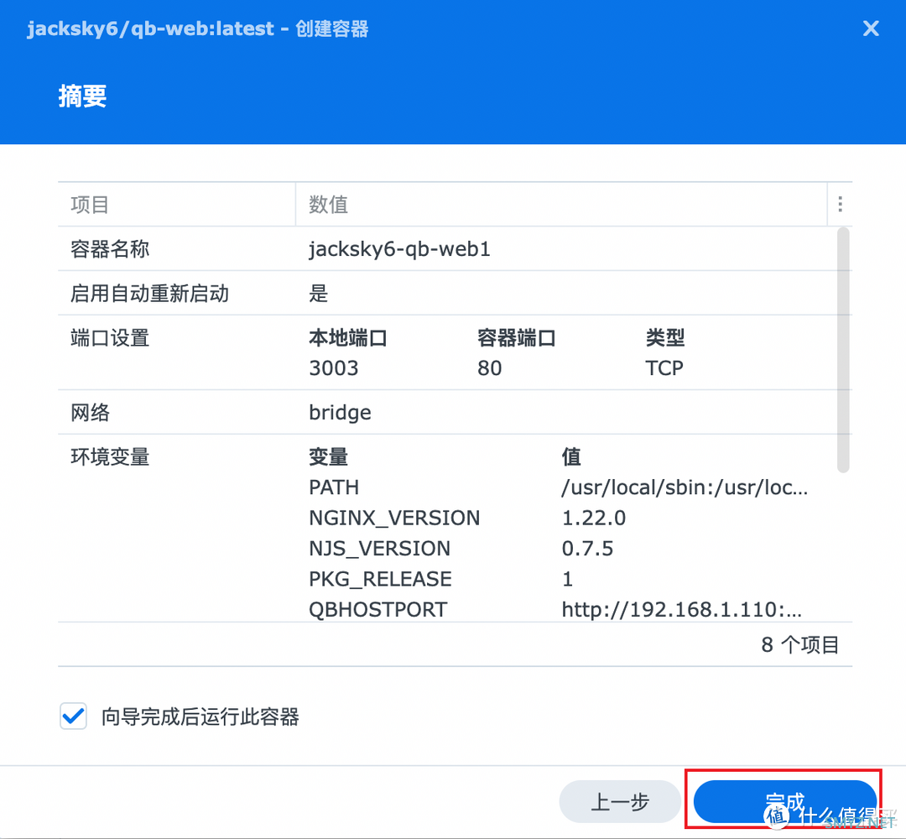Click the PATH value /usr/local/sbin
The image size is (906, 839).
pyautogui.click(x=685, y=487)
